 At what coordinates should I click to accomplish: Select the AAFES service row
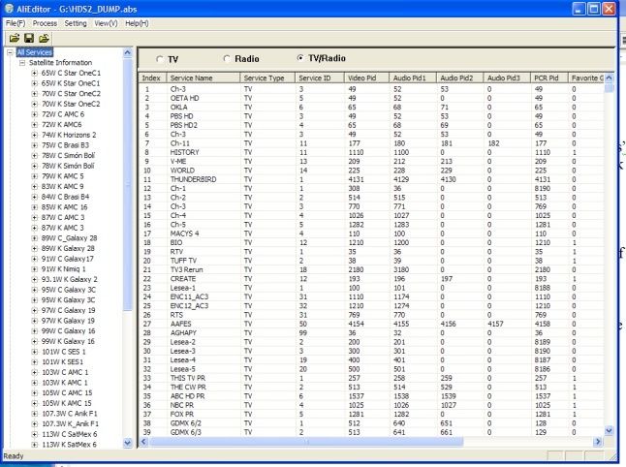371,324
